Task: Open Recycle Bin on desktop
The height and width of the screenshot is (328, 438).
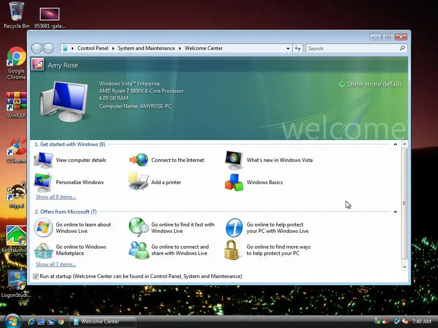Action: tap(17, 15)
